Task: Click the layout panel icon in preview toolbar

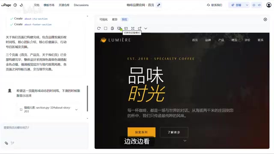Action: [126, 28]
